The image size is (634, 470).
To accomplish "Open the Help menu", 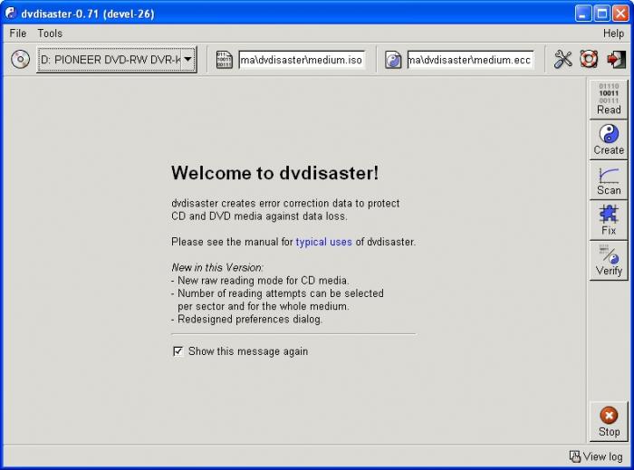I will point(613,34).
